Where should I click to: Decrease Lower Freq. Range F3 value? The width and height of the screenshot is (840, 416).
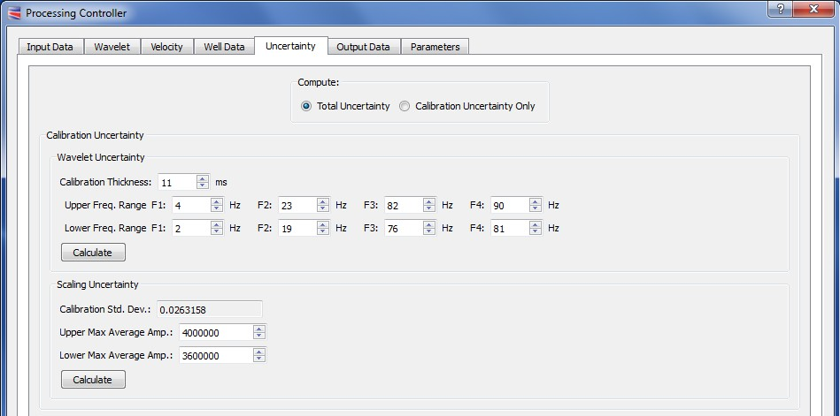click(429, 232)
